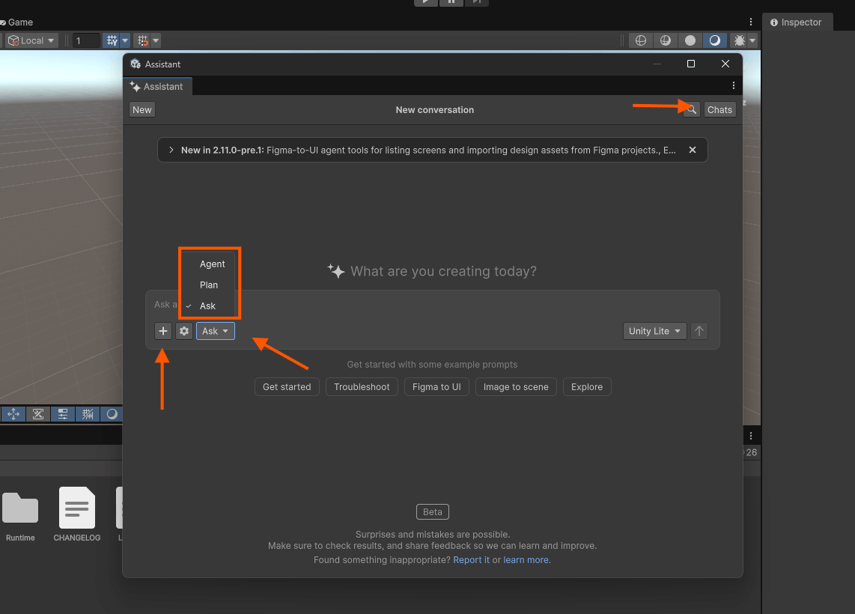This screenshot has height=614, width=855.
Task: Select the Rect transform overlay icon
Action: pyautogui.click(x=38, y=414)
